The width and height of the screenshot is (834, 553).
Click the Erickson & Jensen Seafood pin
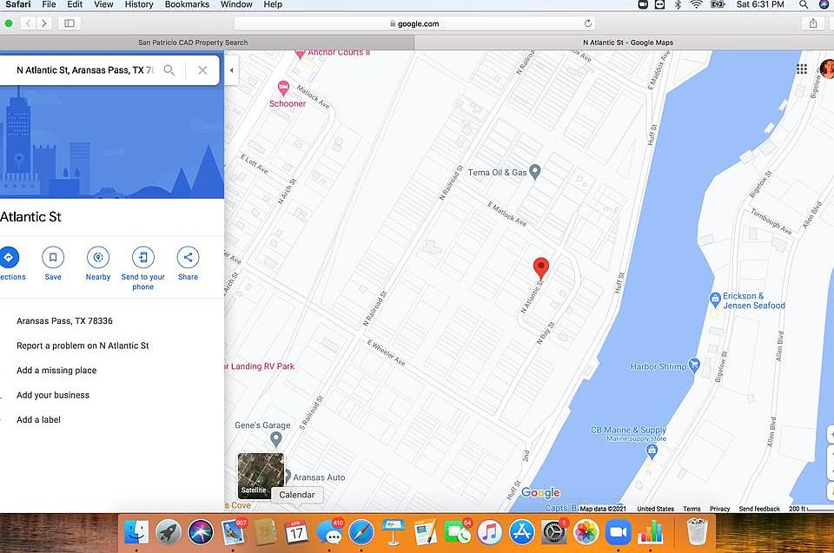pos(715,300)
